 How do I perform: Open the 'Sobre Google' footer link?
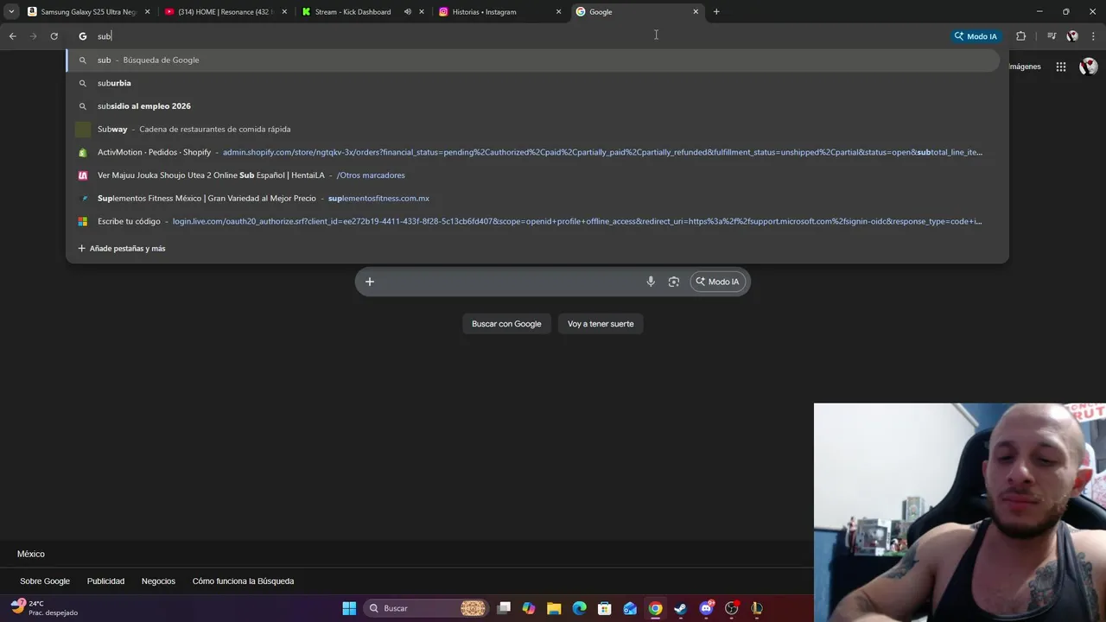pyautogui.click(x=45, y=581)
